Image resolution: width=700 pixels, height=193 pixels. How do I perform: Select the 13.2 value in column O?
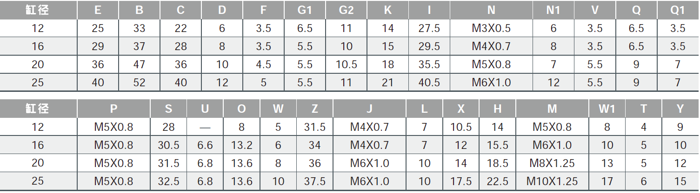(x=242, y=145)
